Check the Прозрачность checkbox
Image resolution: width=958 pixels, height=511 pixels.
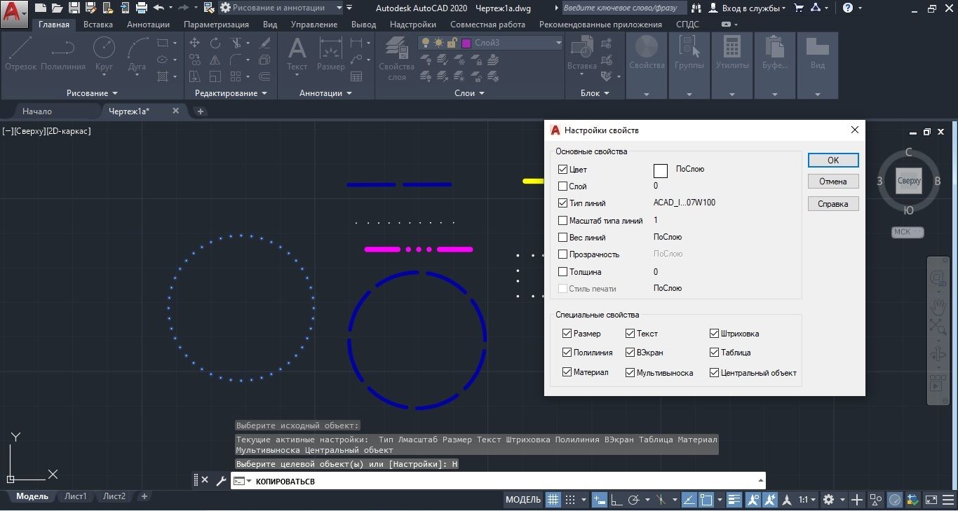pos(563,254)
